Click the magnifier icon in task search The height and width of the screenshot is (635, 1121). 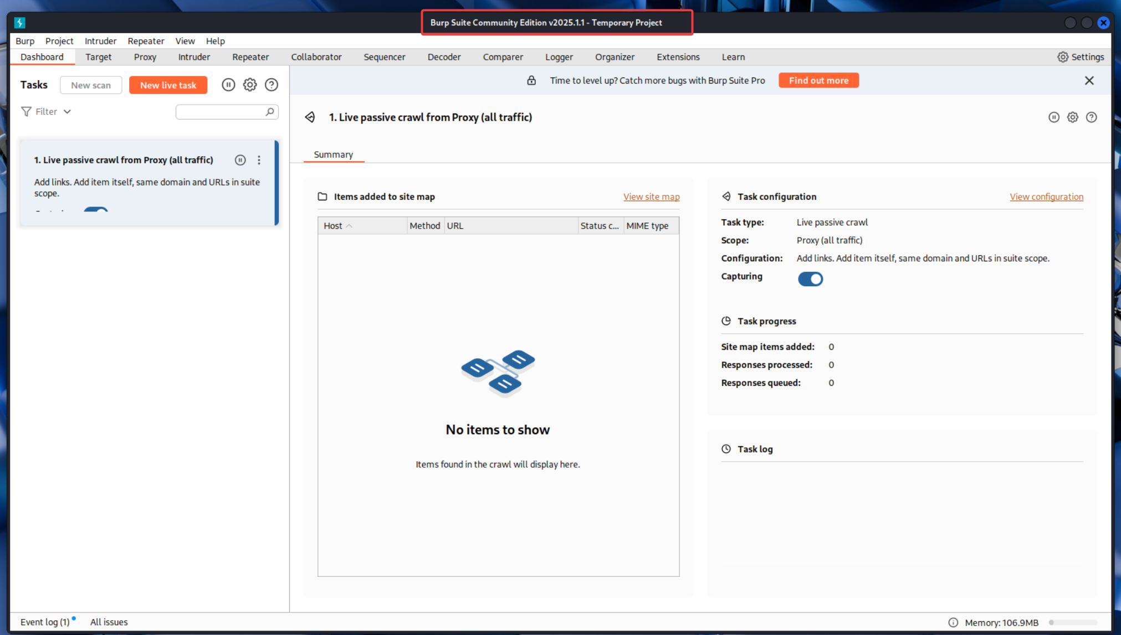(270, 112)
